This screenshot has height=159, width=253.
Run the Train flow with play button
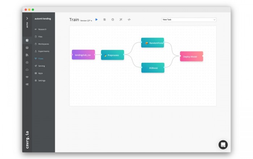[97, 19]
